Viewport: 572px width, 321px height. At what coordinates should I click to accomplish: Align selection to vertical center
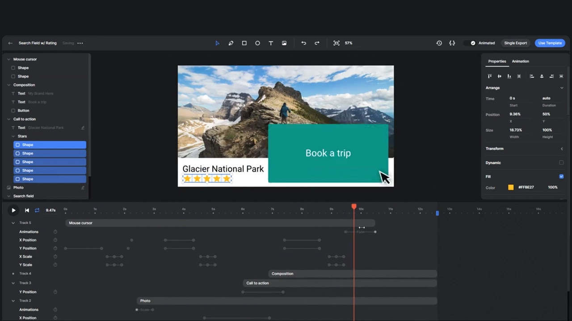[x=499, y=76]
